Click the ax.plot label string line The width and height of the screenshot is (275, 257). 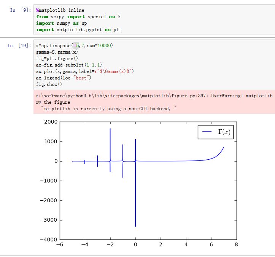click(x=85, y=71)
